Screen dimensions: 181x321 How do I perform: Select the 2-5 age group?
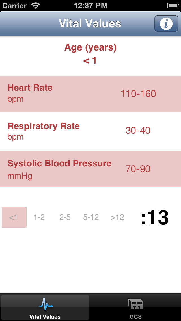coord(65,217)
